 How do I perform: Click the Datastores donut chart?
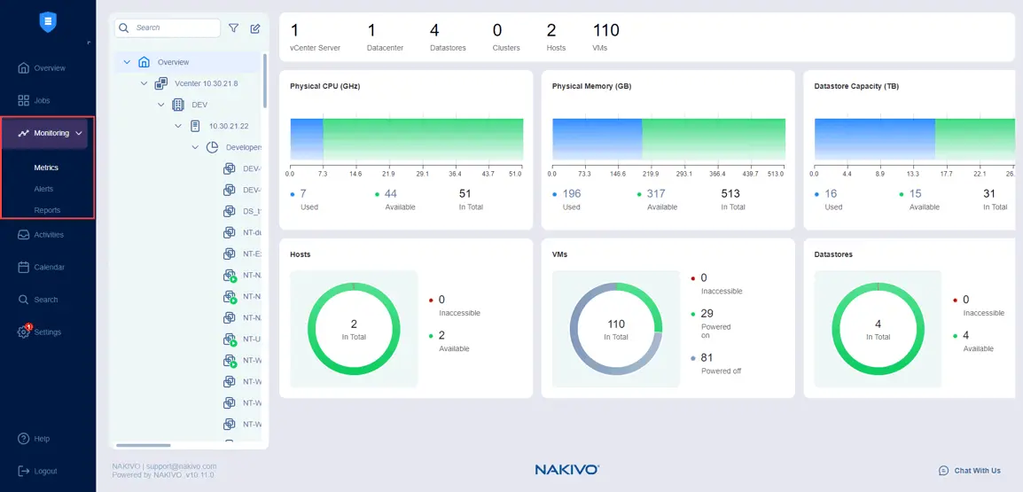(x=879, y=329)
